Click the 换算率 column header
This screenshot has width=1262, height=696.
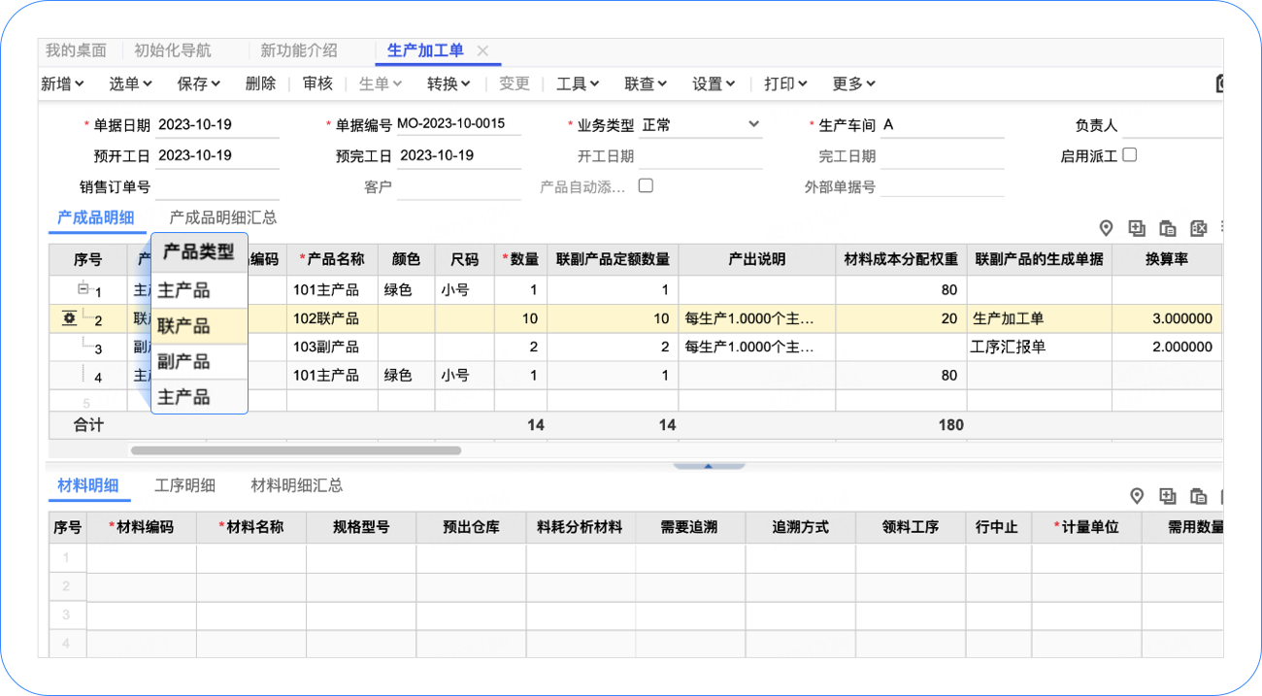tap(1167, 260)
